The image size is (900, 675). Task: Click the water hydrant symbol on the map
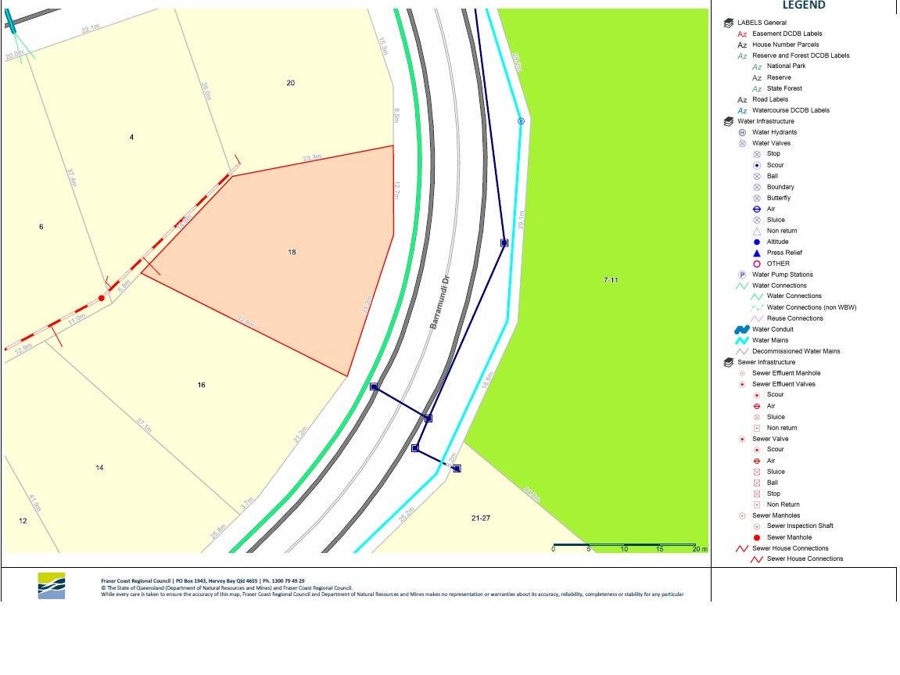(521, 121)
